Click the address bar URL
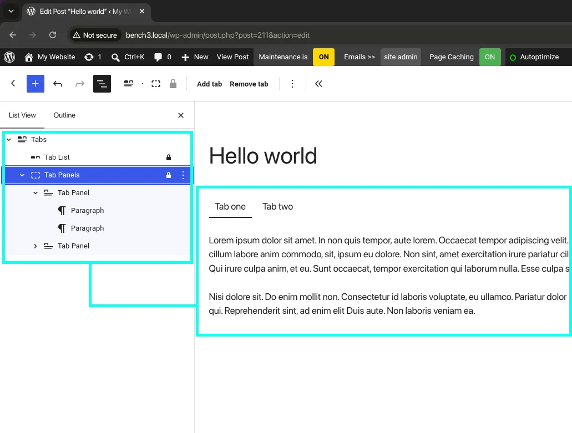The image size is (572, 433). [x=217, y=35]
